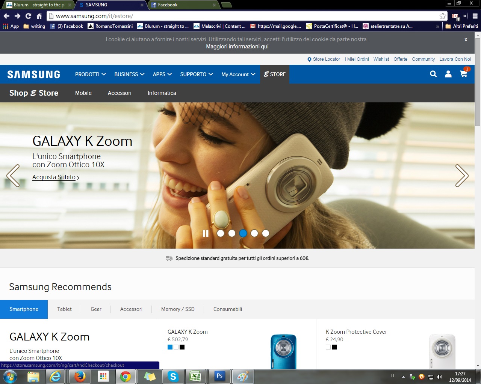Expand the SUPPORTO dropdown menu
This screenshot has width=481, height=384.
tap(197, 74)
